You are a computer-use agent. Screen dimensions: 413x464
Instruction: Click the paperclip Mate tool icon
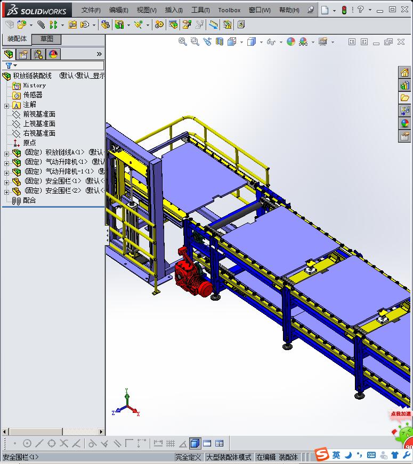coord(41,24)
